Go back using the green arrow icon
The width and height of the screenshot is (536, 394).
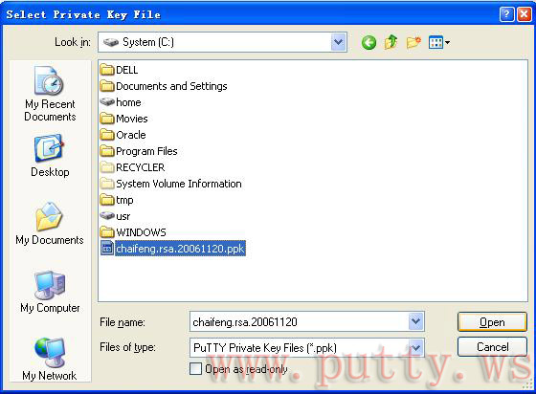tap(368, 43)
